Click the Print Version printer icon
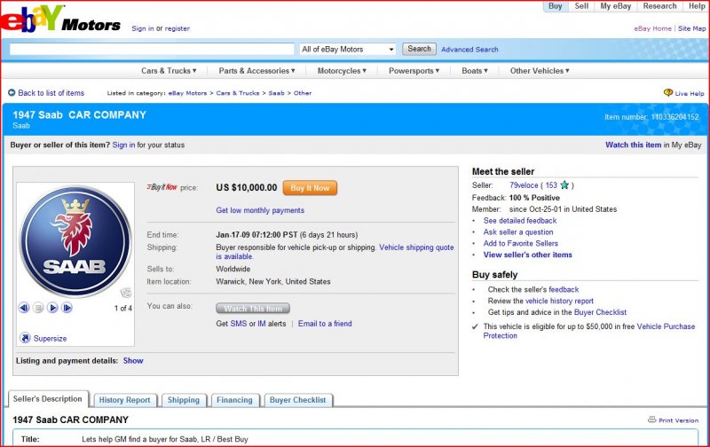 pyautogui.click(x=652, y=420)
